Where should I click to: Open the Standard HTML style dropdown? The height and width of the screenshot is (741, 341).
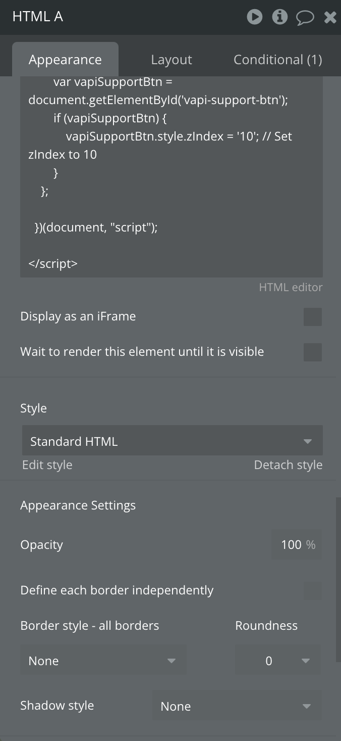[x=172, y=441]
